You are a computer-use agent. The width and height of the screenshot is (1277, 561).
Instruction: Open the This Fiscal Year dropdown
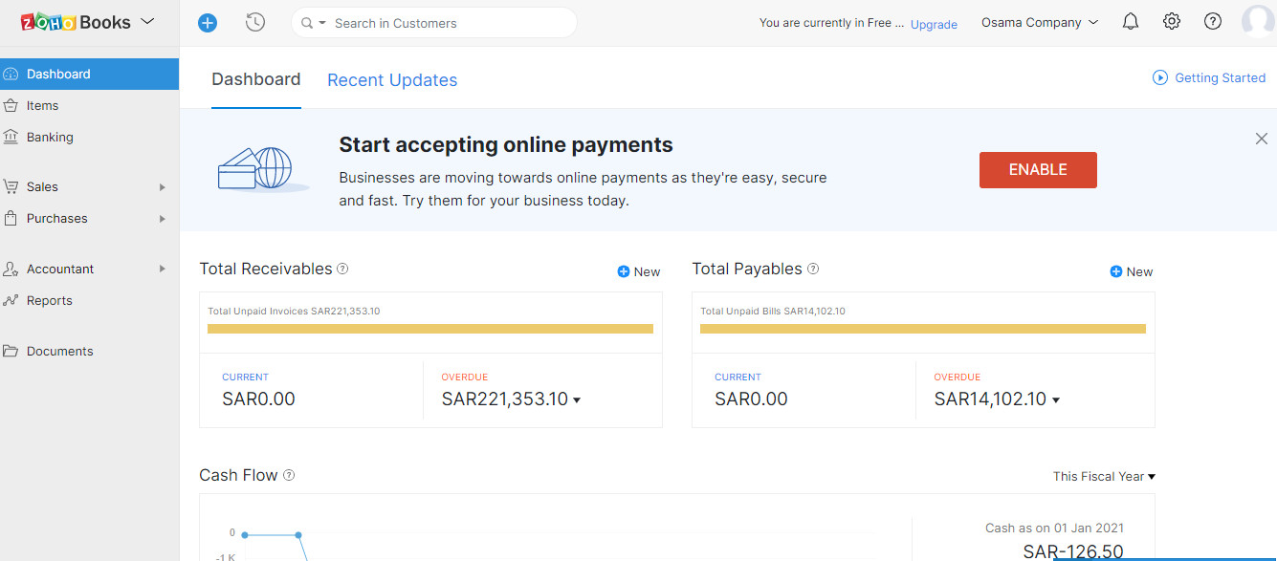(x=1104, y=477)
